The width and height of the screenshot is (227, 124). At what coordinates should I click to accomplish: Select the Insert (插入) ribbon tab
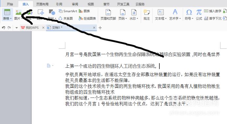pyautogui.click(x=26, y=4)
